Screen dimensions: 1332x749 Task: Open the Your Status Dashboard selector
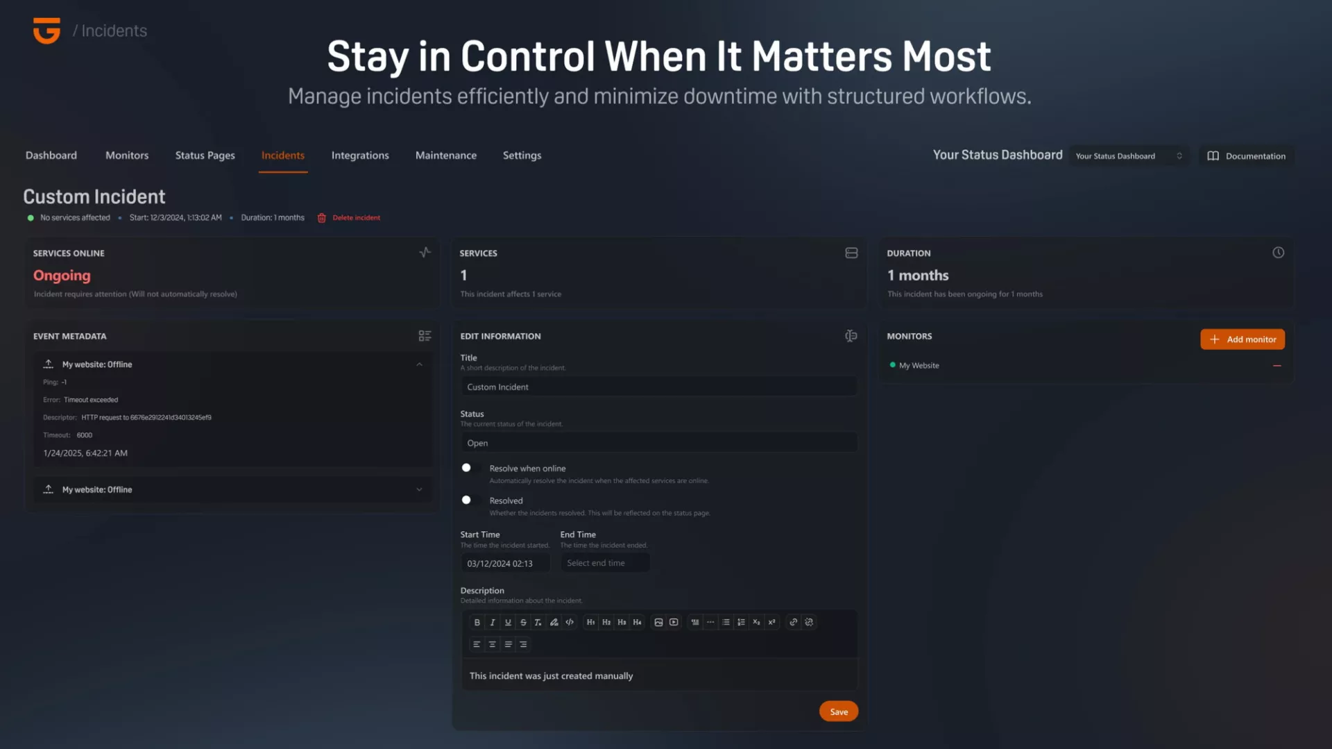pyautogui.click(x=1128, y=156)
